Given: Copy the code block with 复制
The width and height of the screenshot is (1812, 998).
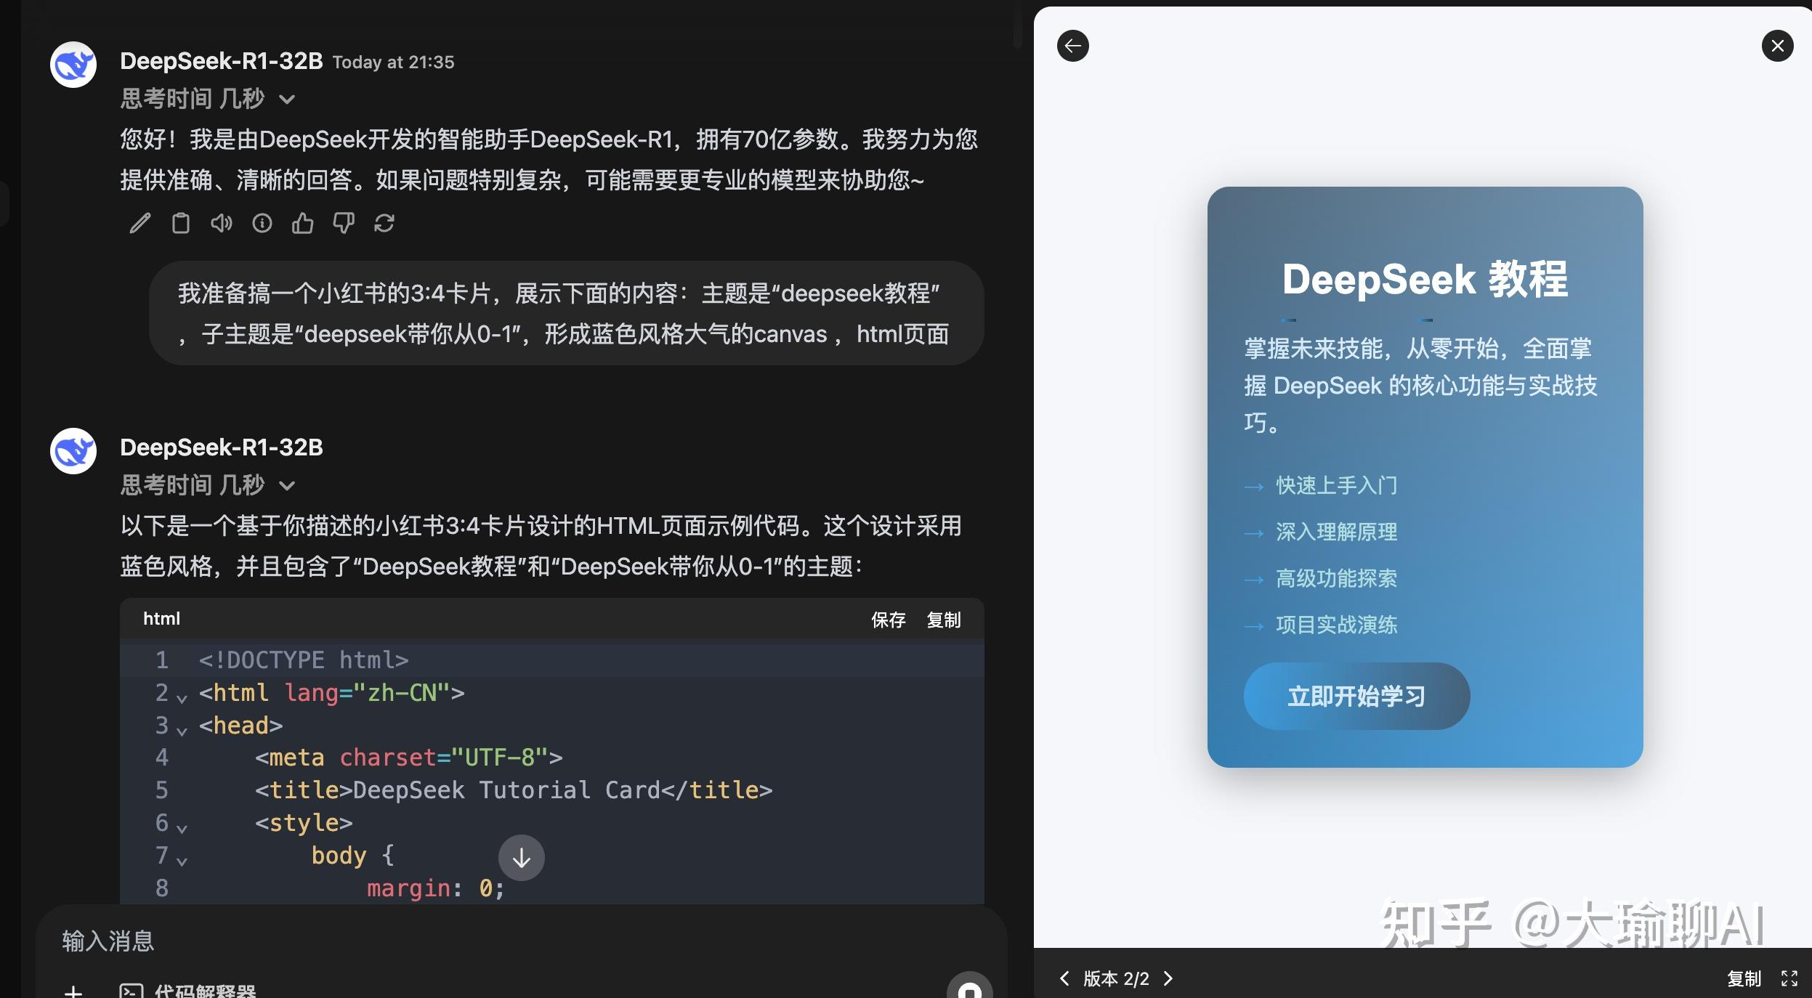Looking at the screenshot, I should coord(943,620).
